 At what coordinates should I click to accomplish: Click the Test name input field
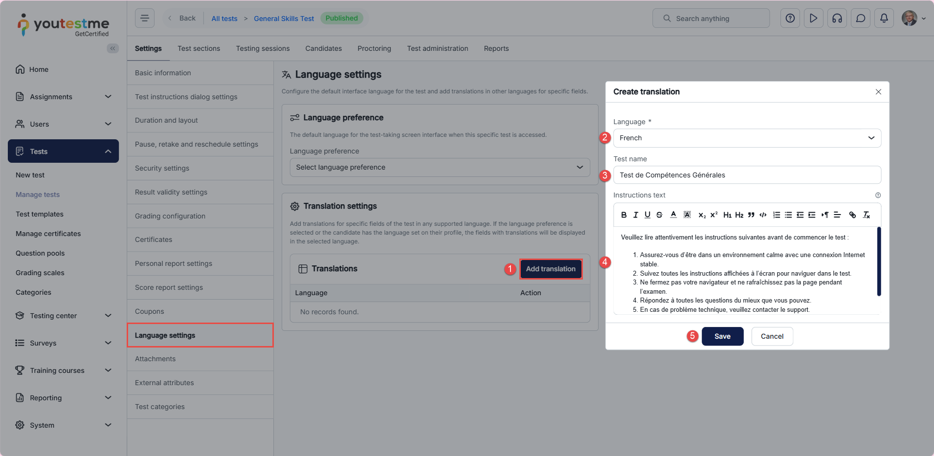coord(747,175)
